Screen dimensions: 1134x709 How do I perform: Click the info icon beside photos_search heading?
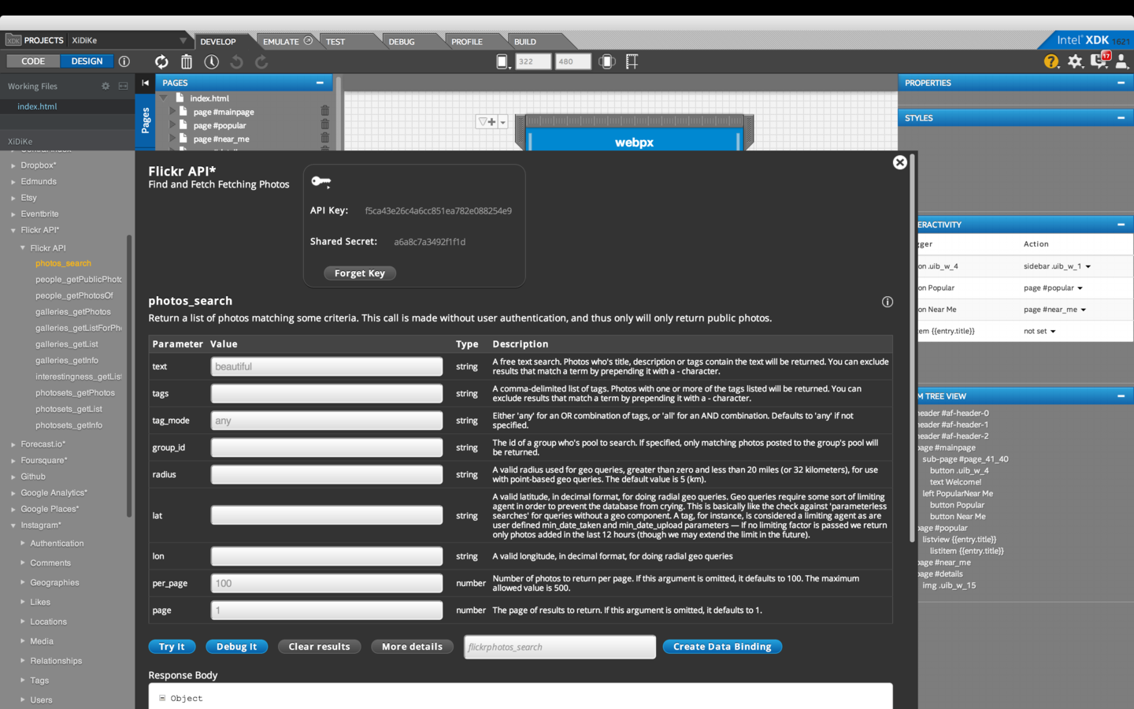click(888, 302)
